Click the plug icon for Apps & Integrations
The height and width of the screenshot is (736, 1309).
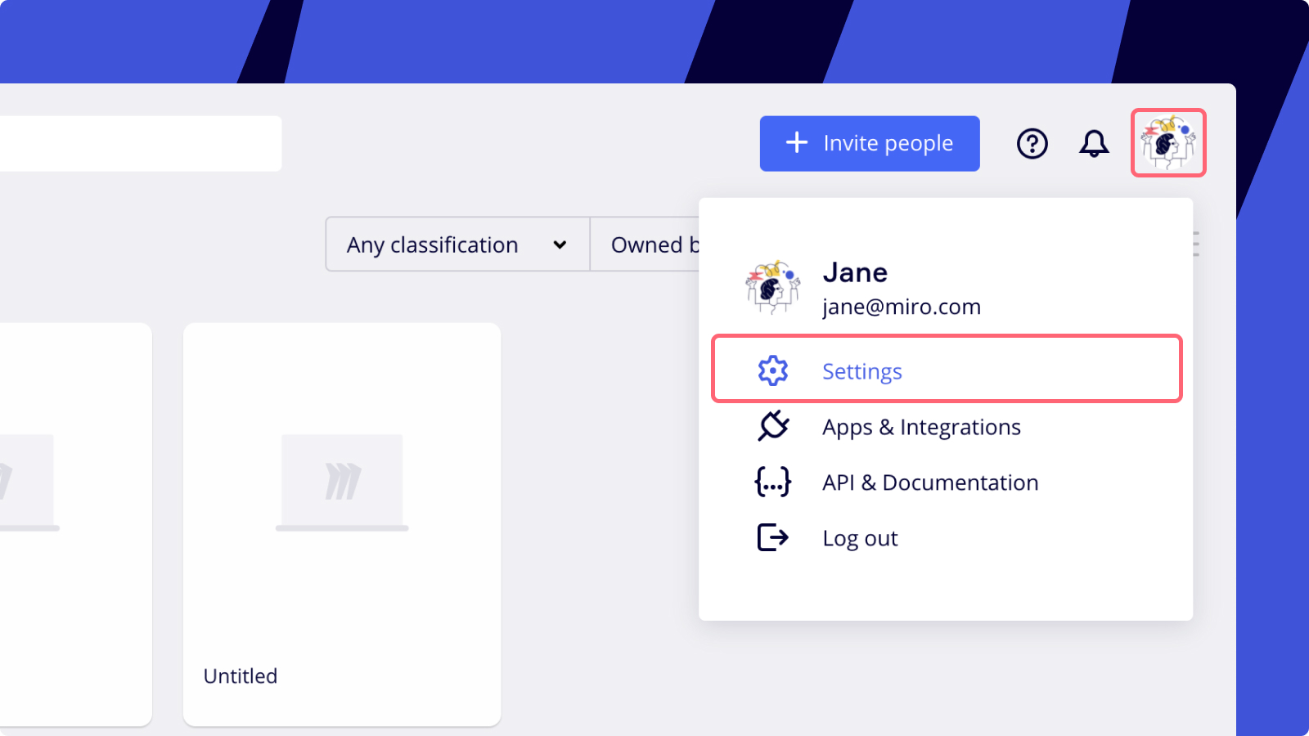[x=772, y=426]
